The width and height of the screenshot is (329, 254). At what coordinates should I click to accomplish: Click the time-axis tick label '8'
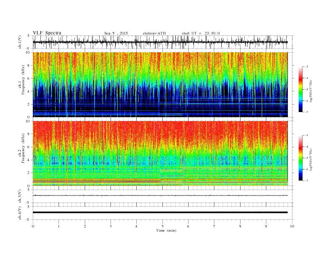[x=240, y=226]
